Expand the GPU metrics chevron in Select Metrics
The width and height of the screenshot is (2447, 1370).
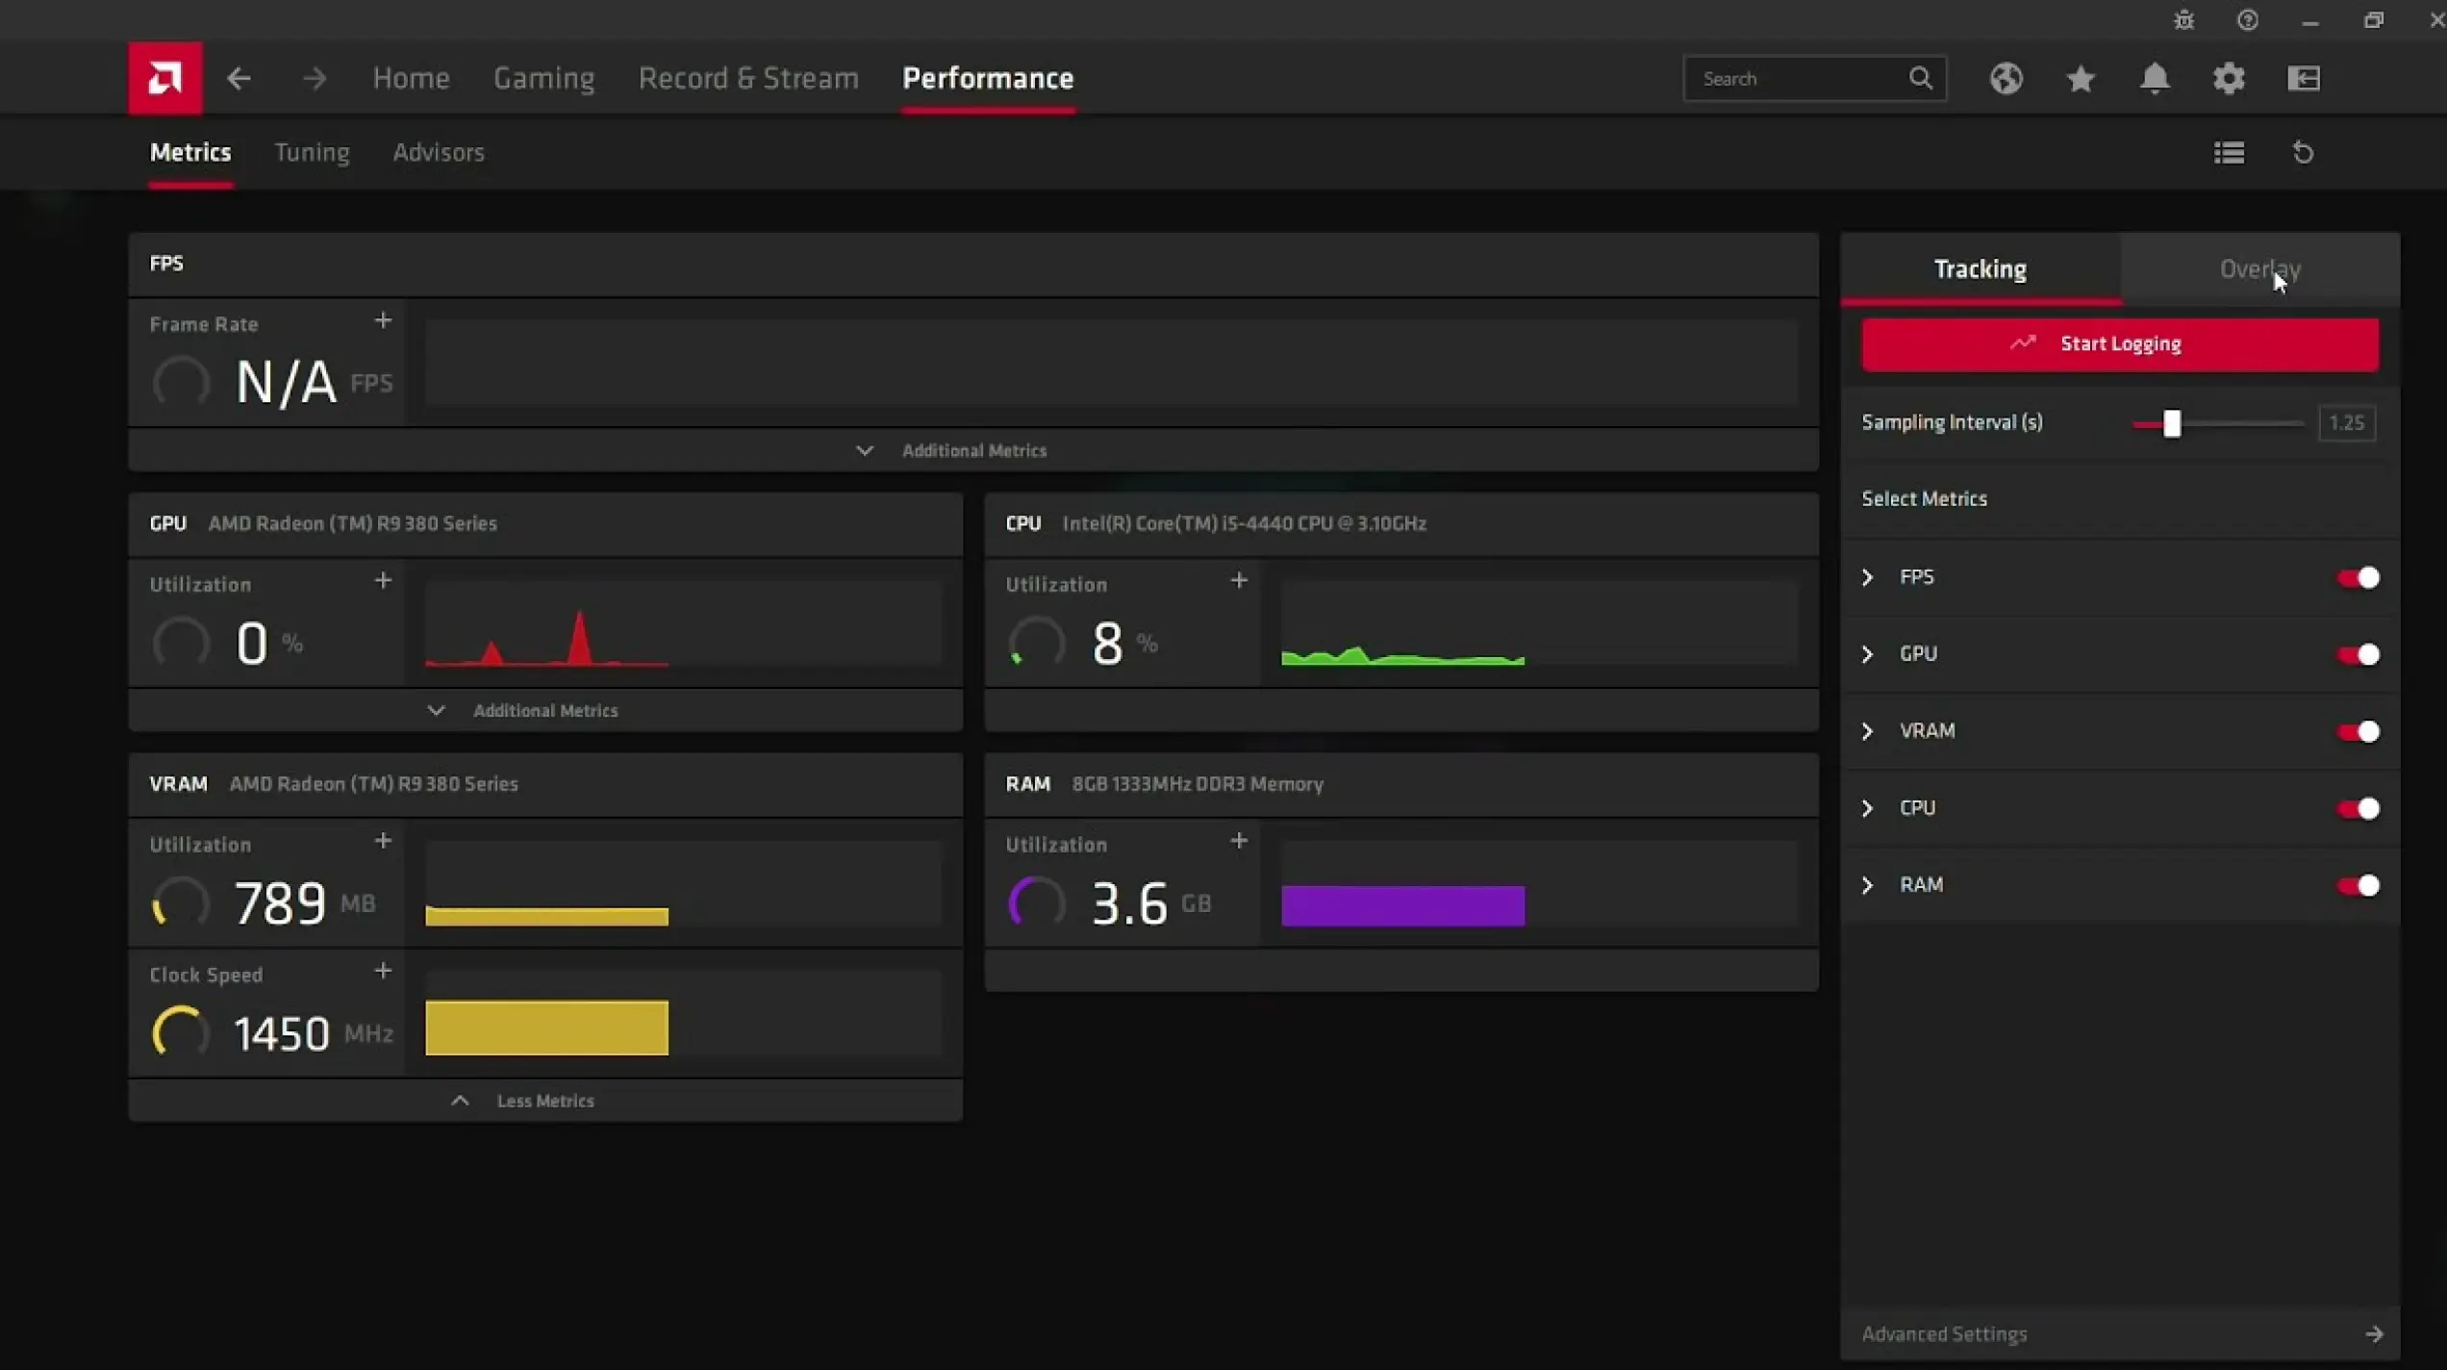1867,654
